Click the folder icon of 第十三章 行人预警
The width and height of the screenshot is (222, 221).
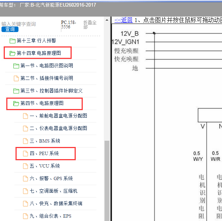tap(13, 41)
